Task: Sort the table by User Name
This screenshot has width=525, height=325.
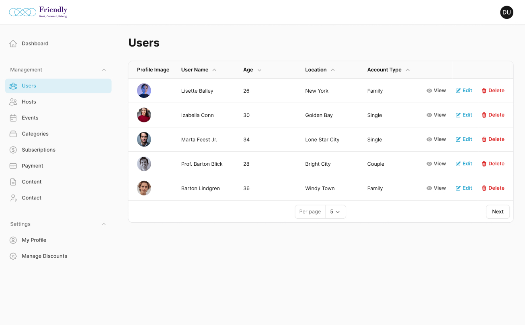Action: (214, 70)
